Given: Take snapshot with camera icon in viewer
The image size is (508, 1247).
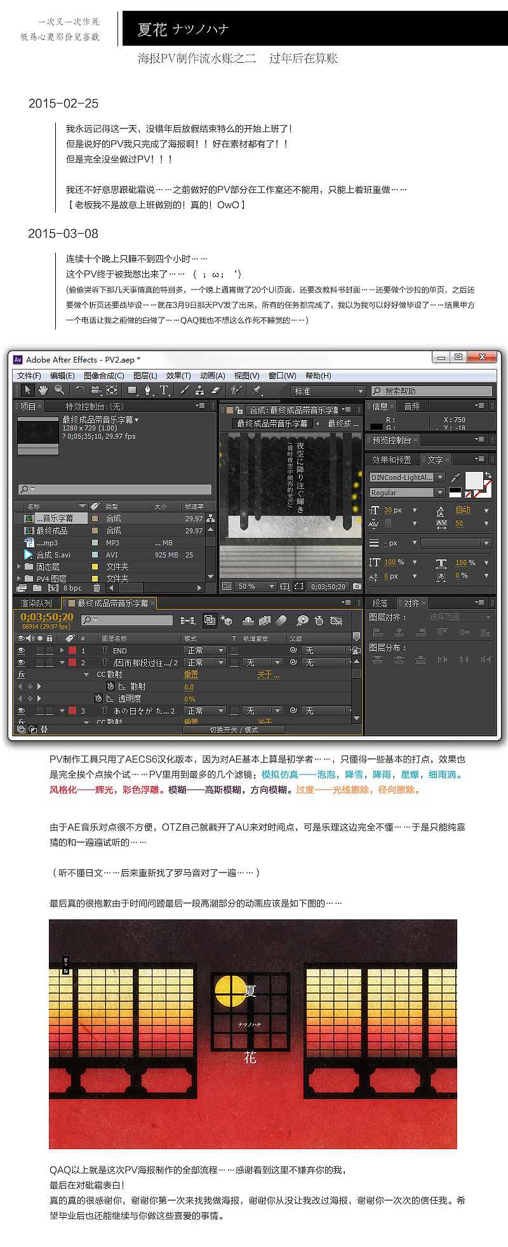Looking at the screenshot, I should (x=357, y=587).
